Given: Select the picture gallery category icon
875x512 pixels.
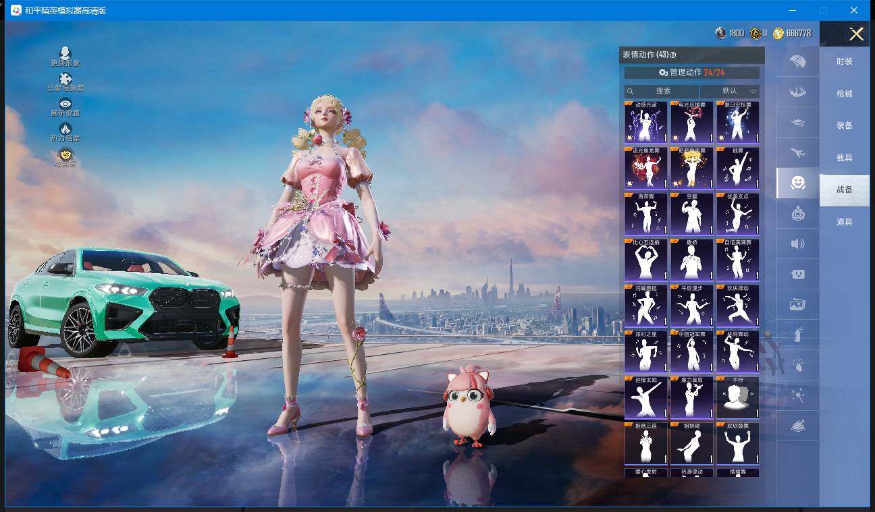Looking at the screenshot, I should click(x=797, y=305).
